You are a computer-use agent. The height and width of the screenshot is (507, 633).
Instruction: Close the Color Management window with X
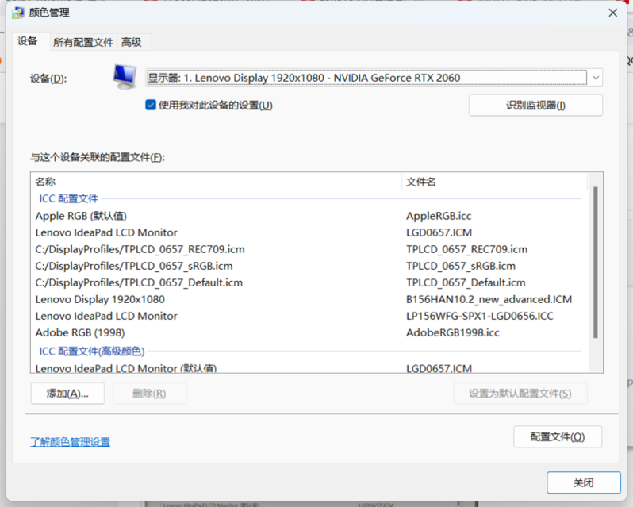click(x=612, y=13)
